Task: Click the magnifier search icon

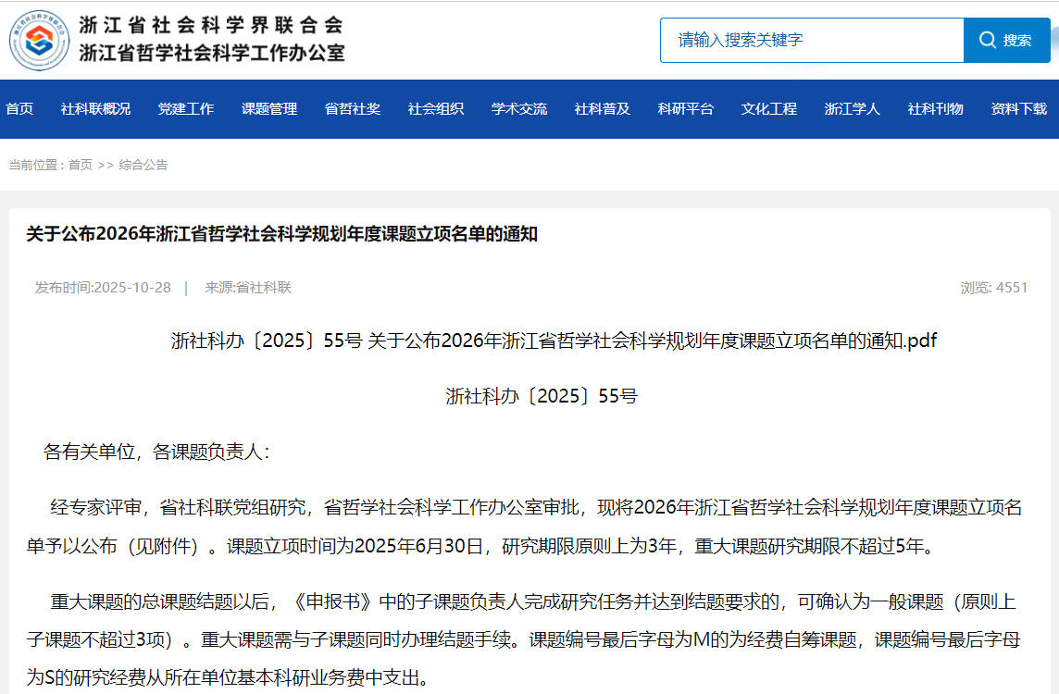Action: [x=988, y=40]
